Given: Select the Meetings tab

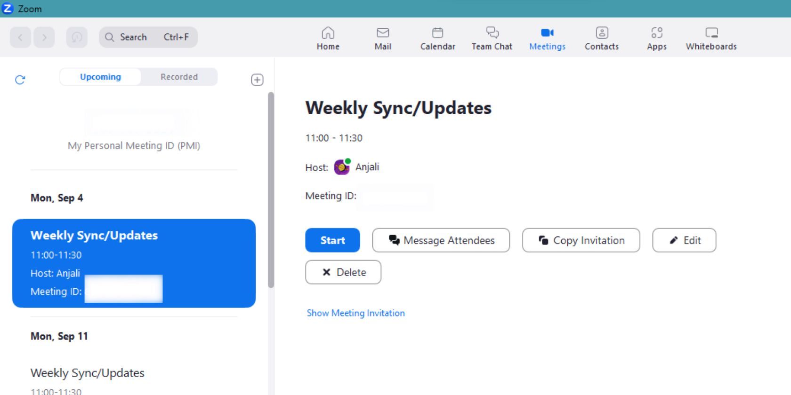Looking at the screenshot, I should tap(547, 39).
